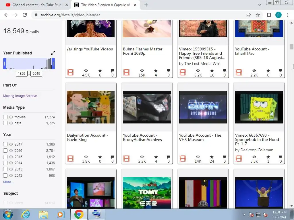Click the film icon on The VHS Museum card

point(183,159)
